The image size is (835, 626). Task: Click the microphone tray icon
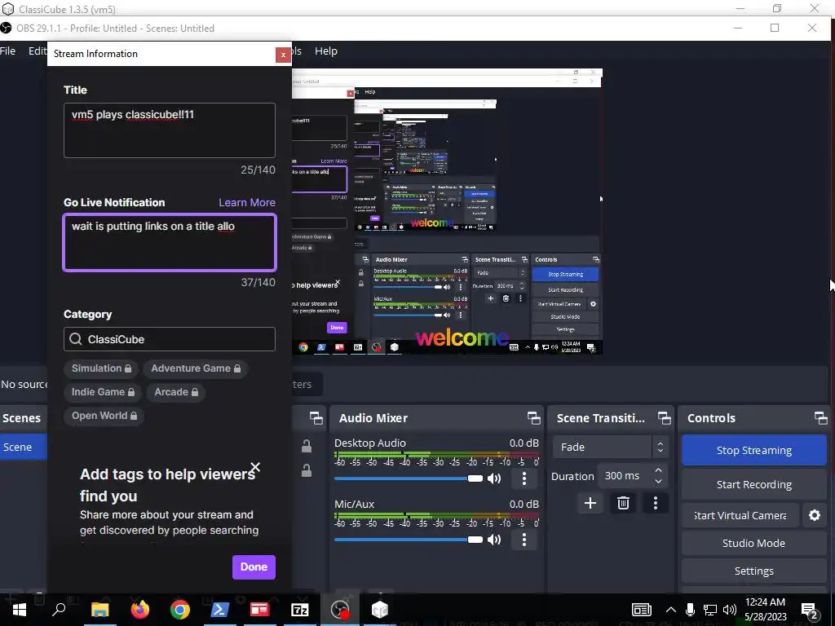pos(690,610)
